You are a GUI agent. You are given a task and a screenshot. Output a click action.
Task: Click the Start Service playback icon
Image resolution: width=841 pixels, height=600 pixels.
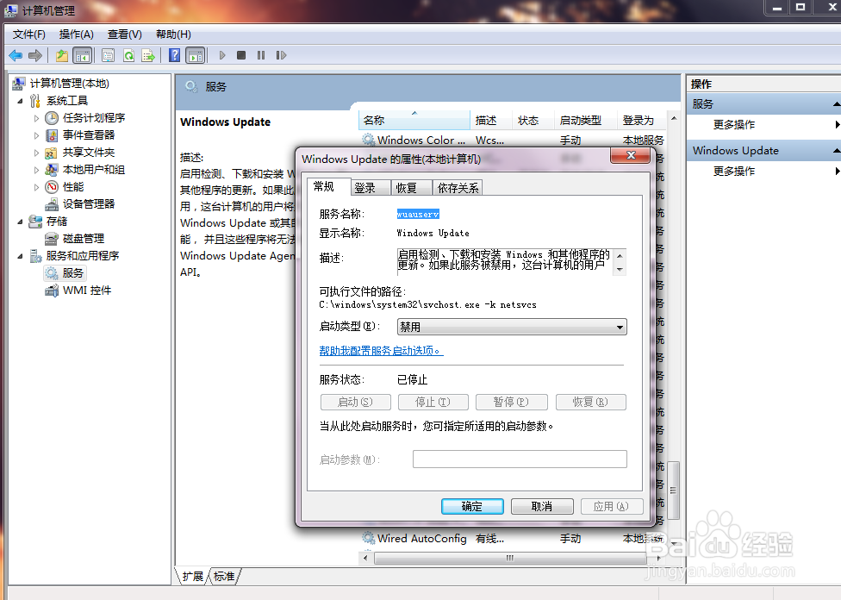pyautogui.click(x=221, y=54)
